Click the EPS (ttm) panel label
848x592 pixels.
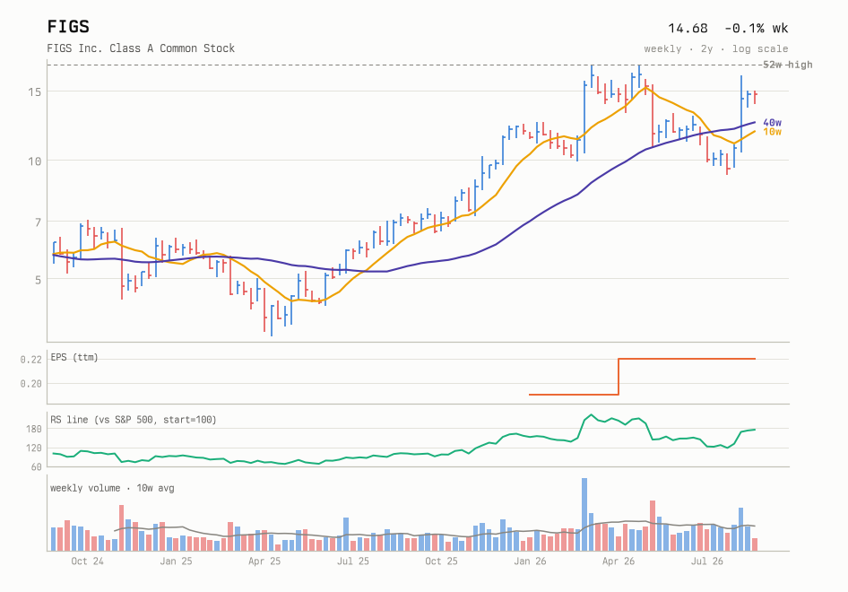(74, 357)
